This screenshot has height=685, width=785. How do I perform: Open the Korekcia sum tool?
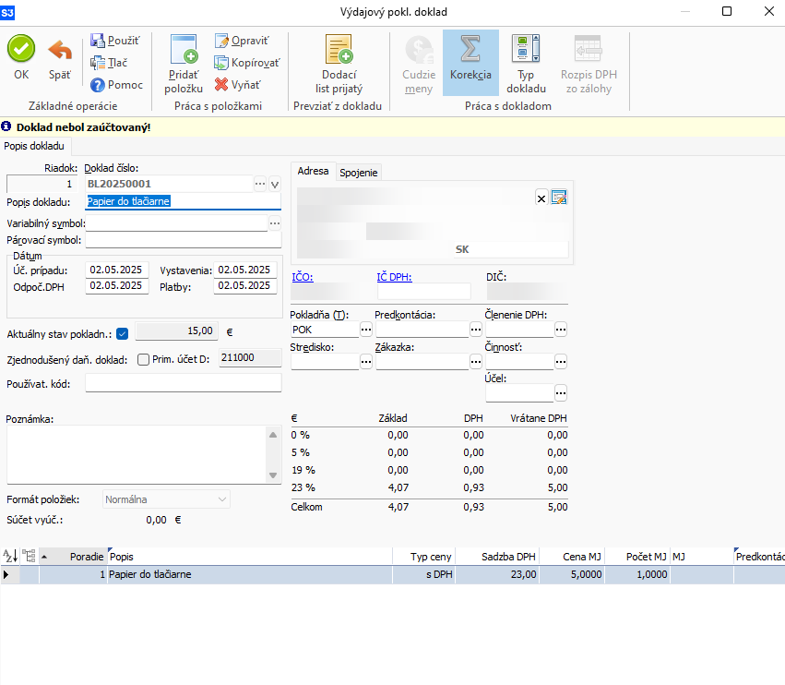point(470,63)
